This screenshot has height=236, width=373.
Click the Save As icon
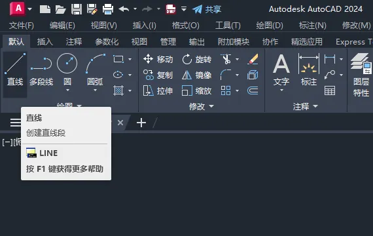92,9
